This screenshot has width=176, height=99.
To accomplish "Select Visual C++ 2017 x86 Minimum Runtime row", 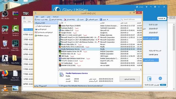I will (100, 42).
